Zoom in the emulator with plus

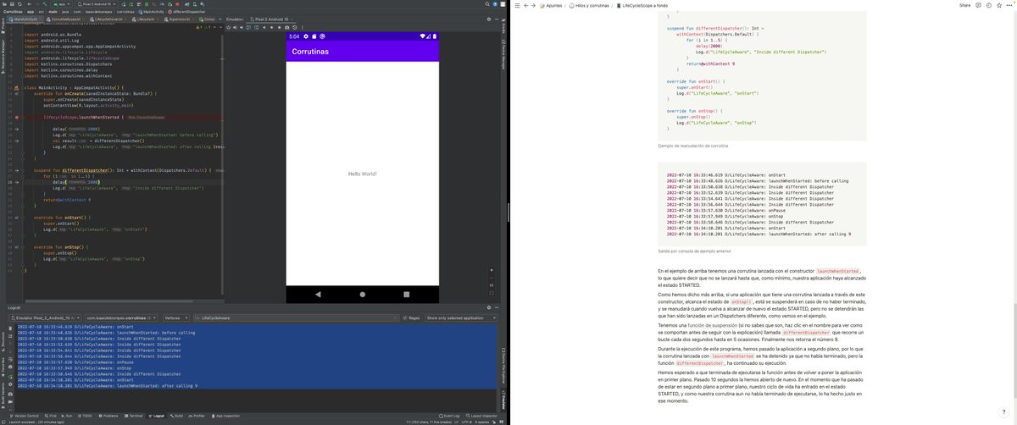pyautogui.click(x=490, y=271)
